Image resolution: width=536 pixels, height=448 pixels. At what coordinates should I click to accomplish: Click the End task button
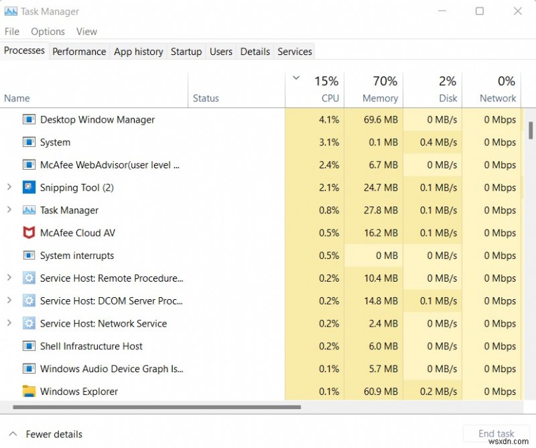tap(496, 434)
